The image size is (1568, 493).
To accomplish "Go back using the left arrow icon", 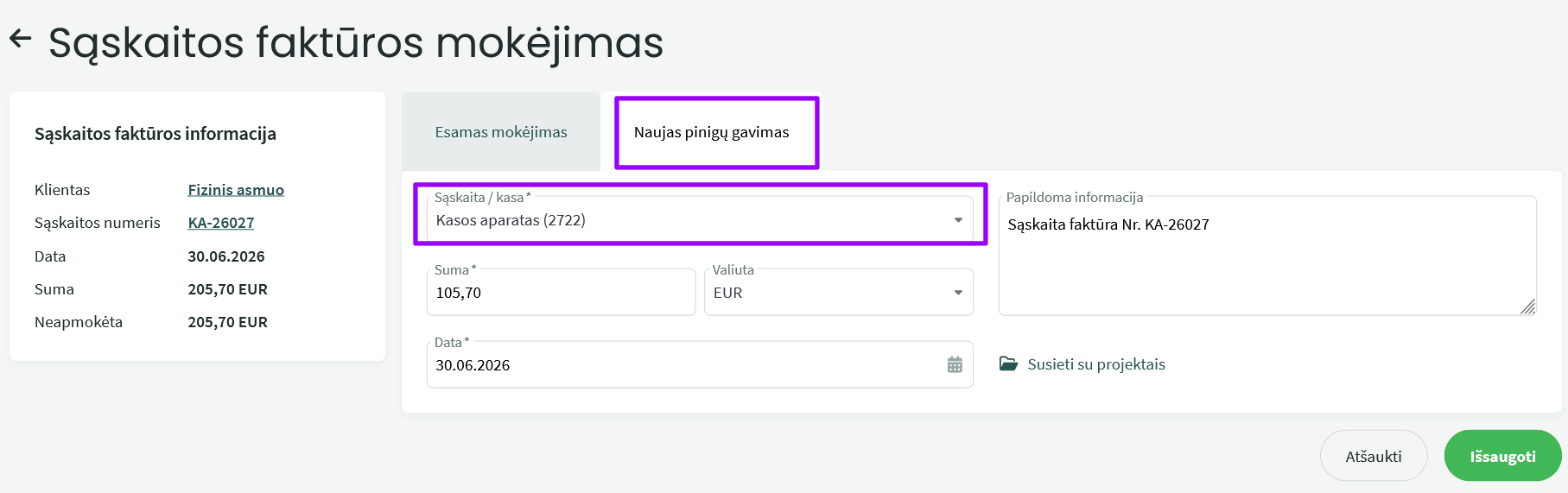I will point(20,38).
